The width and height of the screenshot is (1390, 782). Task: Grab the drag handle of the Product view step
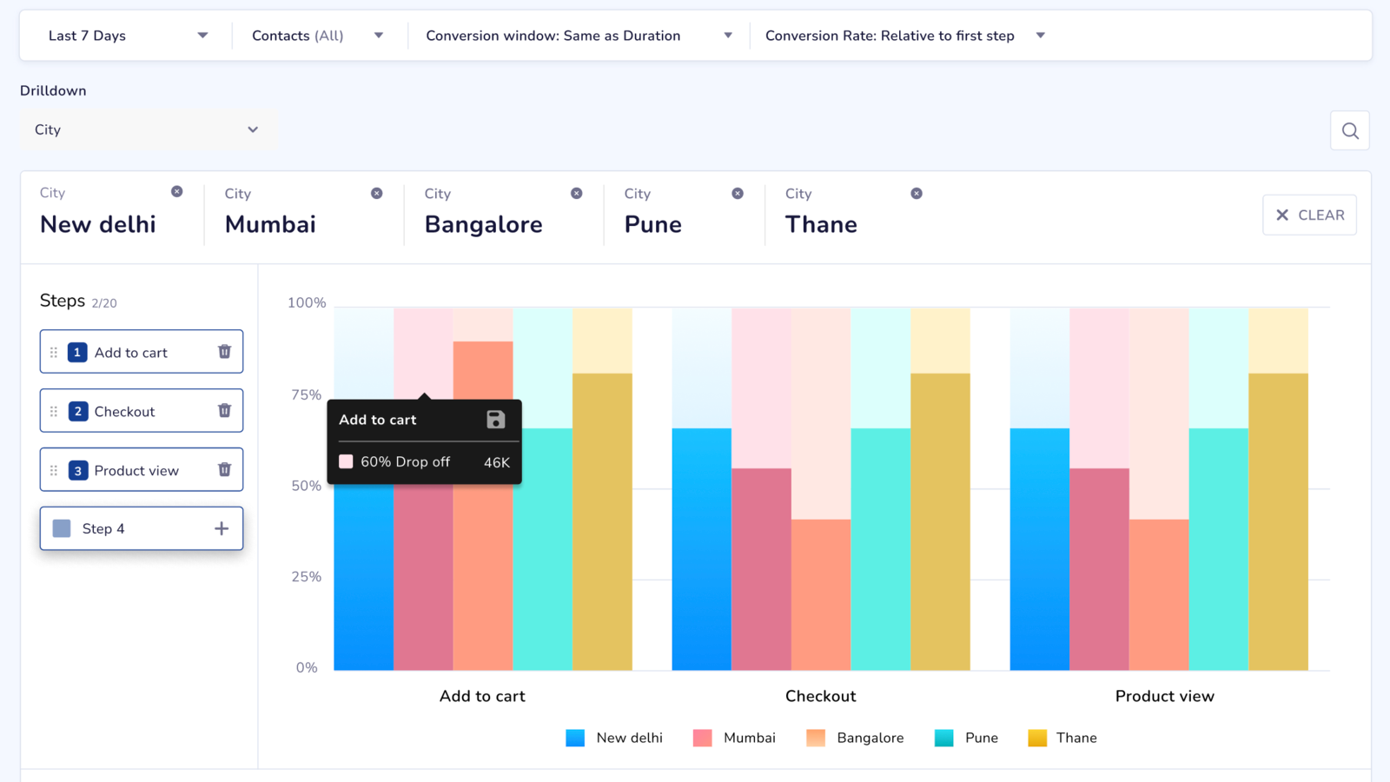pyautogui.click(x=53, y=469)
